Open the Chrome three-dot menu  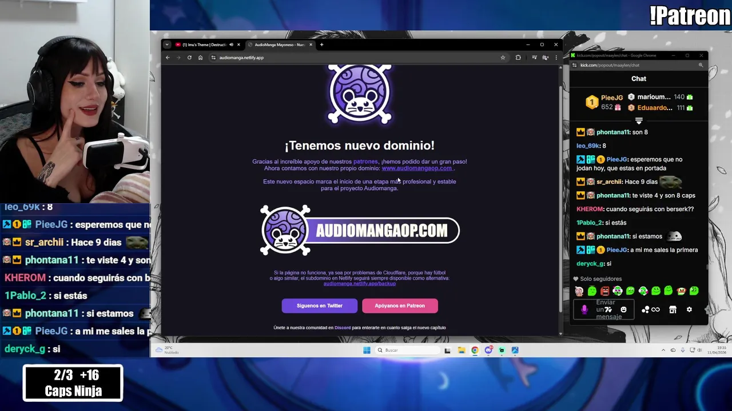click(x=556, y=58)
